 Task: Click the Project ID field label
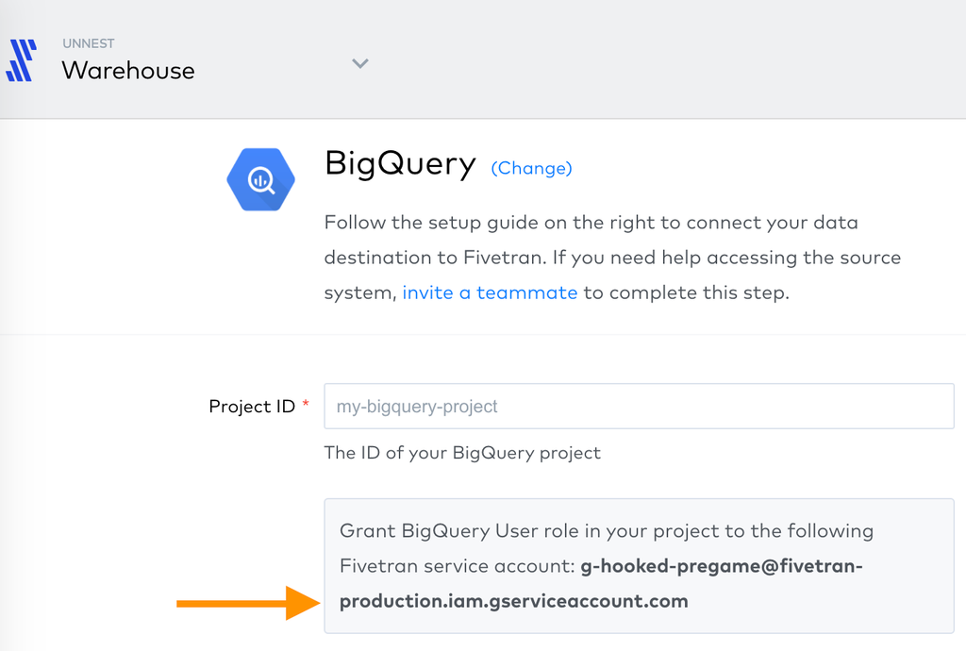coord(252,407)
